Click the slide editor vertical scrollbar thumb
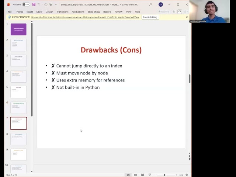The image size is (236, 177). click(190, 79)
